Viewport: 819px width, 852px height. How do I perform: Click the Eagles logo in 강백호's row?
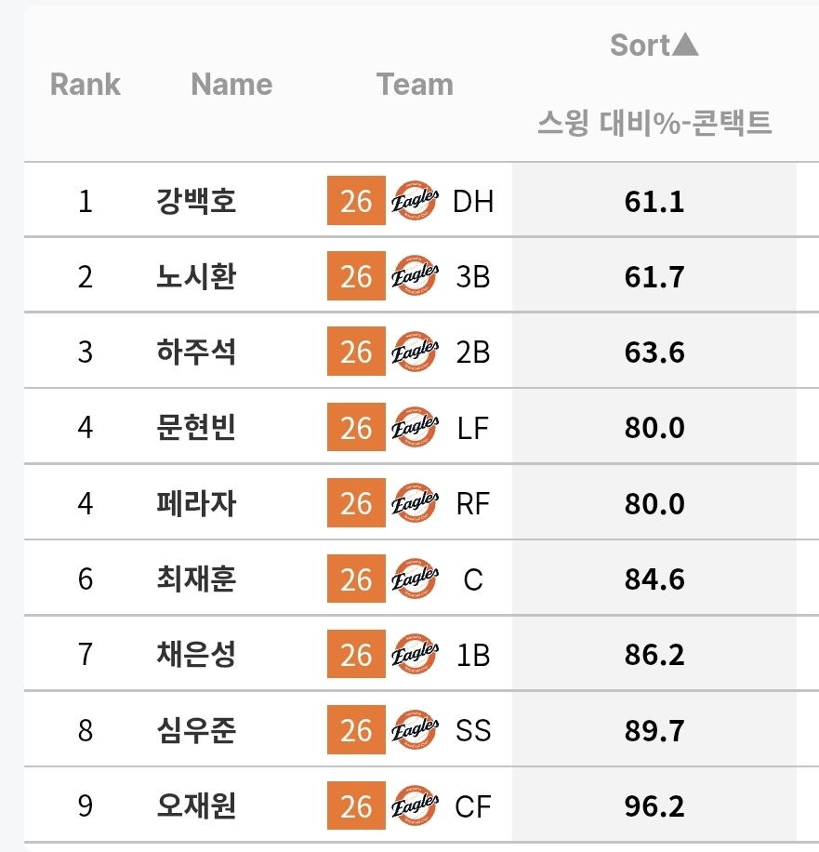[x=415, y=201]
